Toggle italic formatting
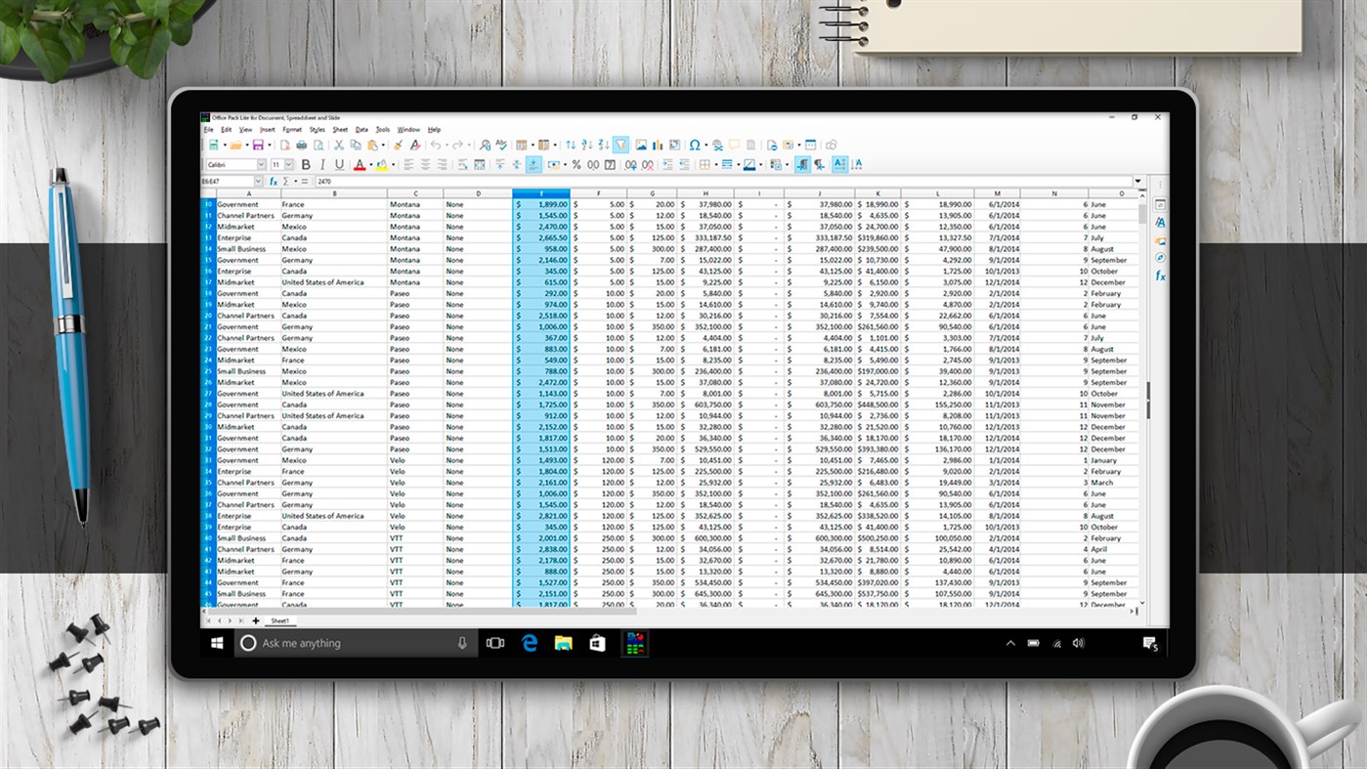 (322, 164)
